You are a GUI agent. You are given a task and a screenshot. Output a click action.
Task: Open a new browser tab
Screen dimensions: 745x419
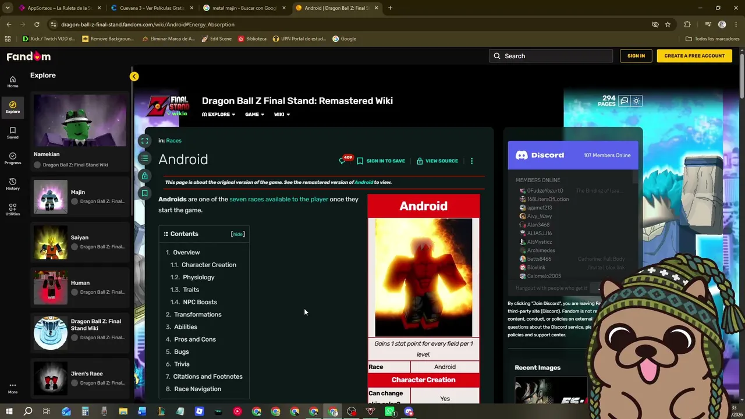[x=390, y=8]
